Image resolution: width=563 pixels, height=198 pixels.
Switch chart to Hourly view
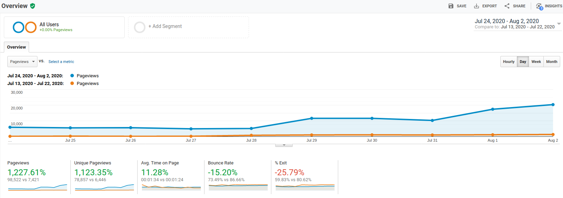click(x=509, y=62)
